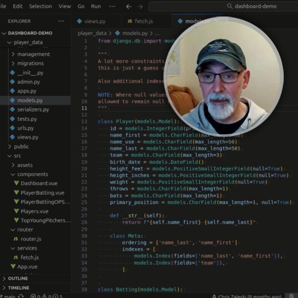Collapse the components folder
This screenshot has width=298, height=298.
click(x=32, y=174)
